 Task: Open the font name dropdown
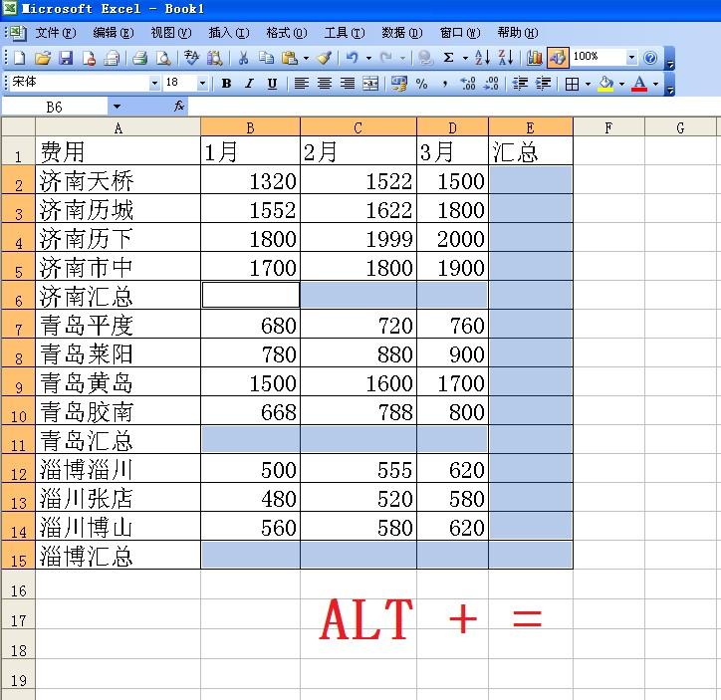pyautogui.click(x=155, y=84)
